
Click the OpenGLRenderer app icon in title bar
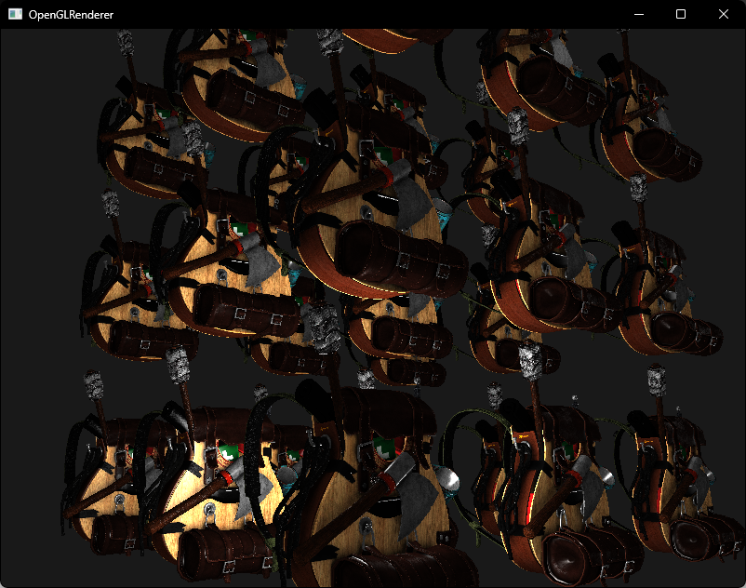tap(15, 14)
